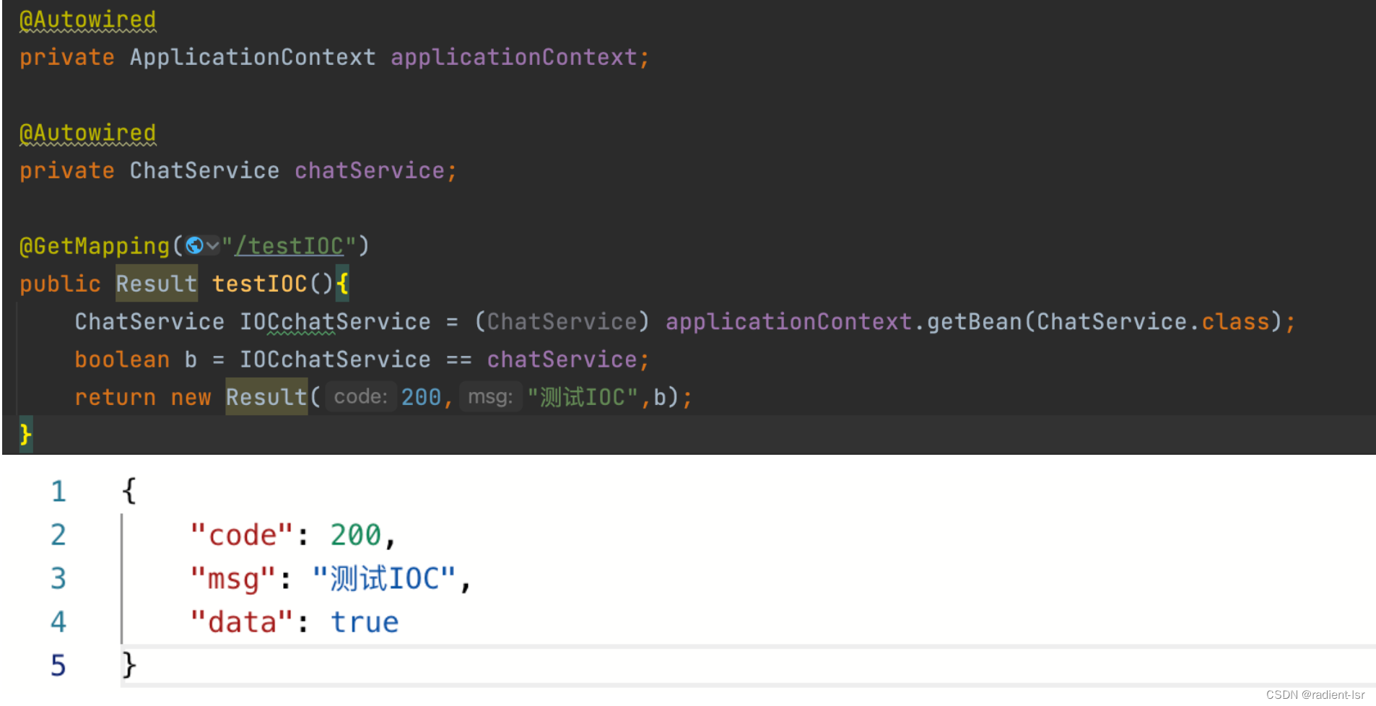1376x706 pixels.
Task: Click the 200 literal in the Result constructor
Action: (x=421, y=397)
